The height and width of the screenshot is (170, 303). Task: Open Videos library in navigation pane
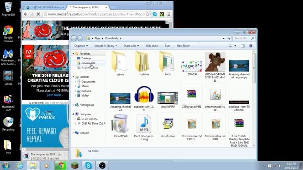[85, 95]
